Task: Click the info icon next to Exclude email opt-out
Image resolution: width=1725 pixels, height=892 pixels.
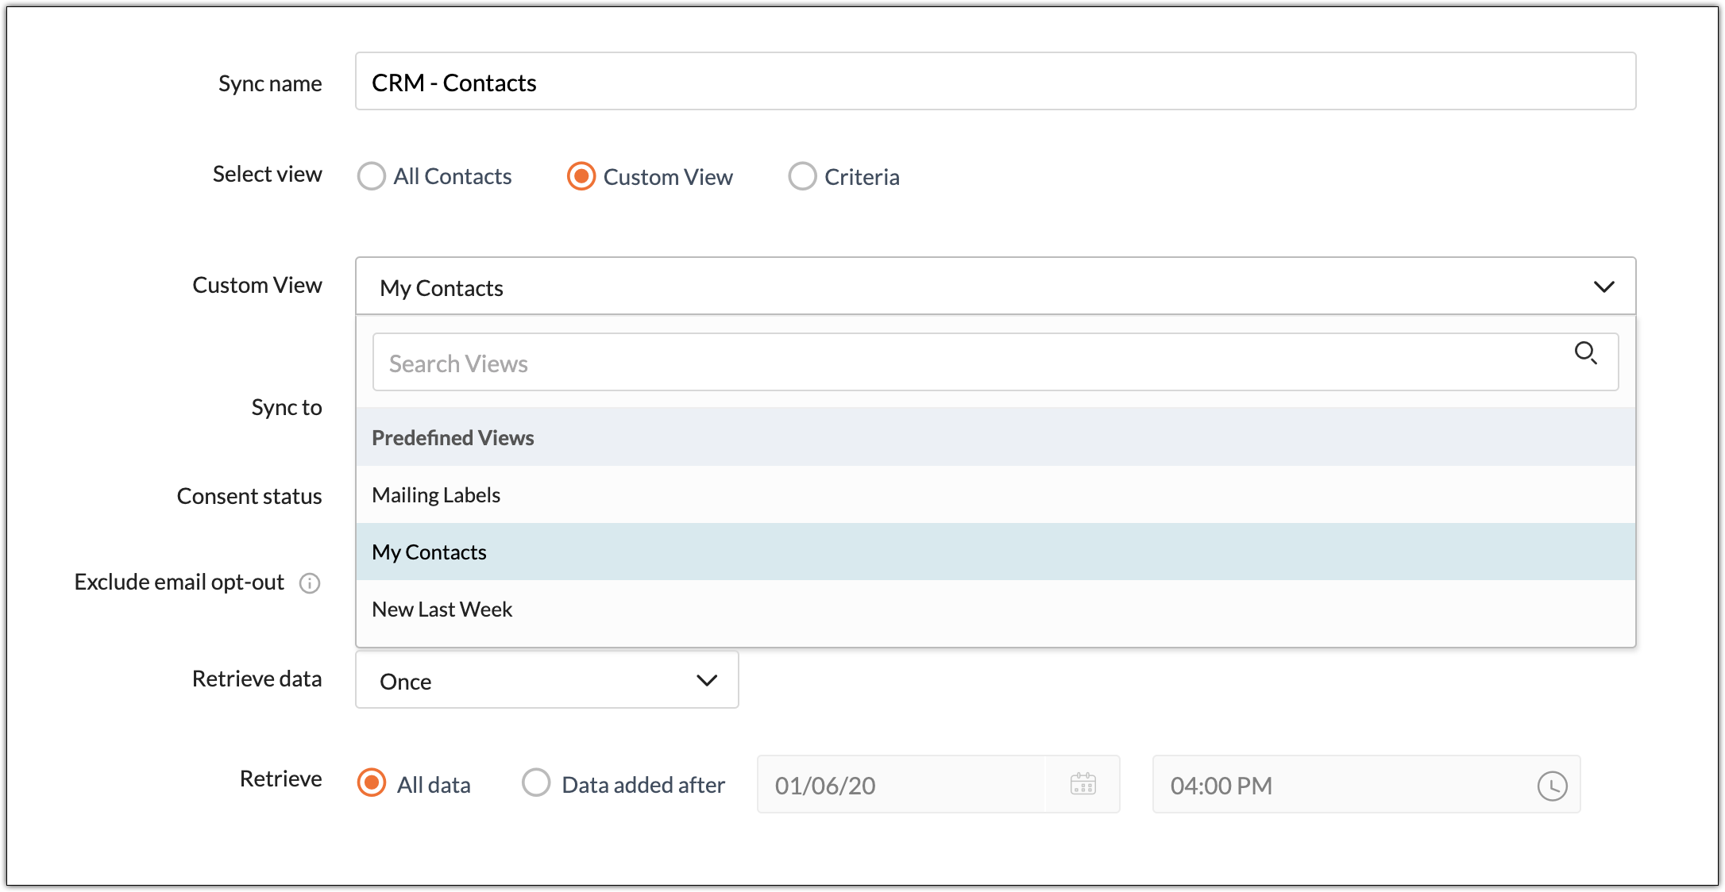Action: pos(309,582)
